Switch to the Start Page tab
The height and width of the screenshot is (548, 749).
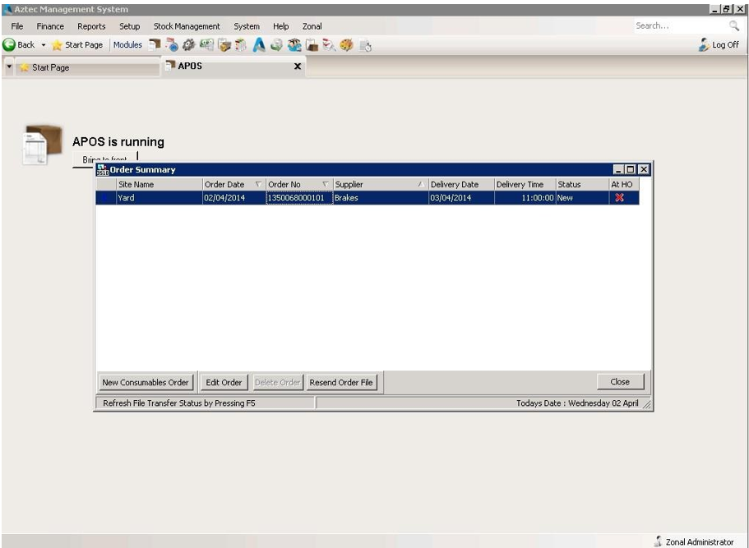click(x=50, y=68)
